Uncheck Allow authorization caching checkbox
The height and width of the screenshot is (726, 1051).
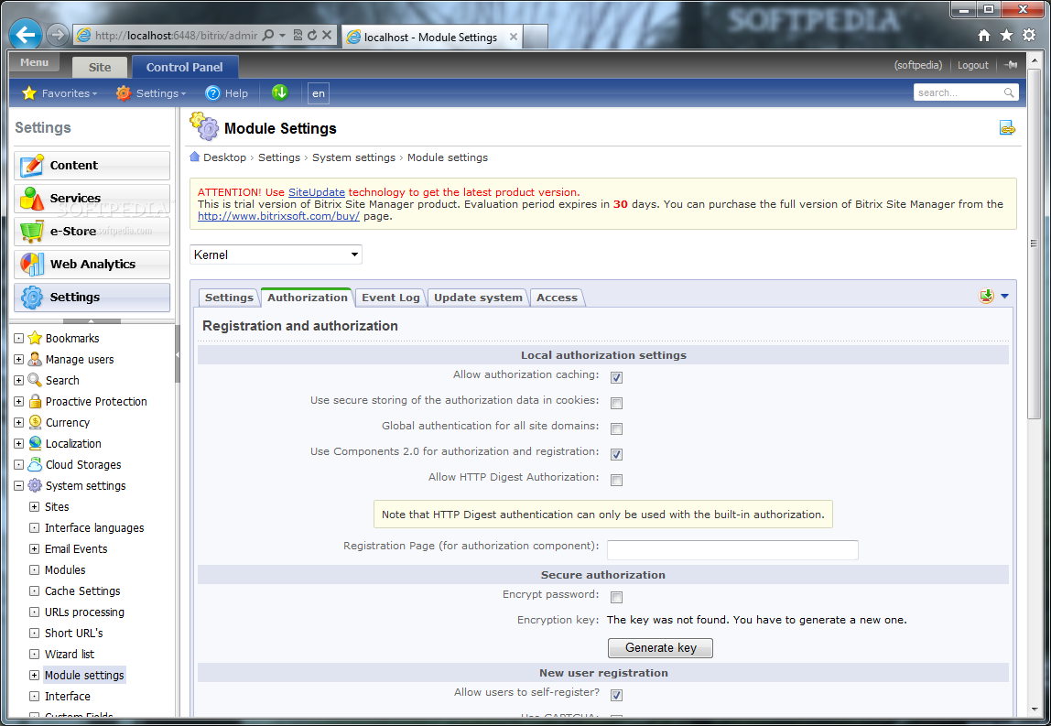click(x=617, y=377)
